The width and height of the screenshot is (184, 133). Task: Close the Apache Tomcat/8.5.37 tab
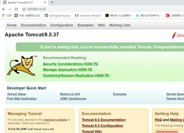point(45,2)
